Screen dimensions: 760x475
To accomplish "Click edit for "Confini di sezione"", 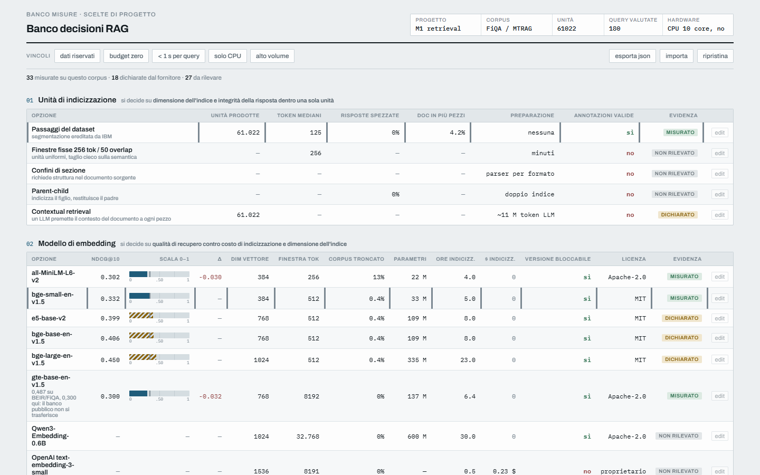I will 720,174.
